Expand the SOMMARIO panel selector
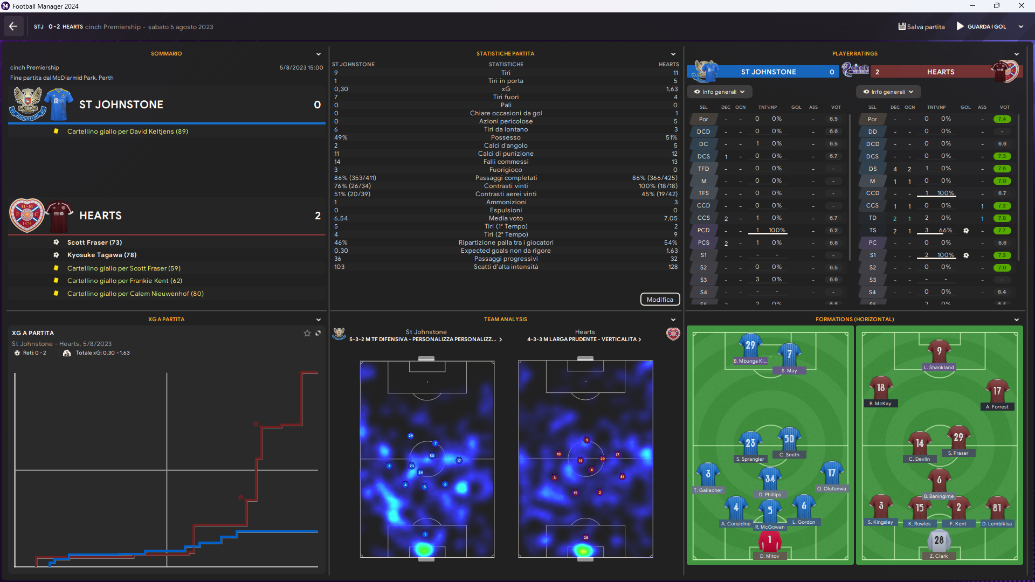The image size is (1035, 582). click(318, 54)
